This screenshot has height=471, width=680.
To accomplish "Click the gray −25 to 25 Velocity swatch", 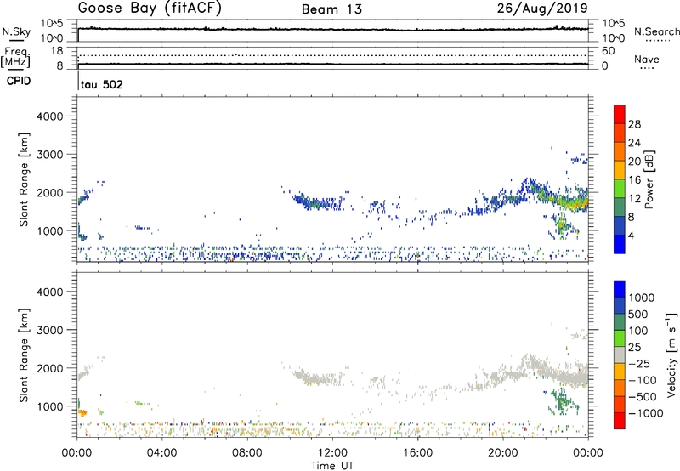I will point(620,355).
